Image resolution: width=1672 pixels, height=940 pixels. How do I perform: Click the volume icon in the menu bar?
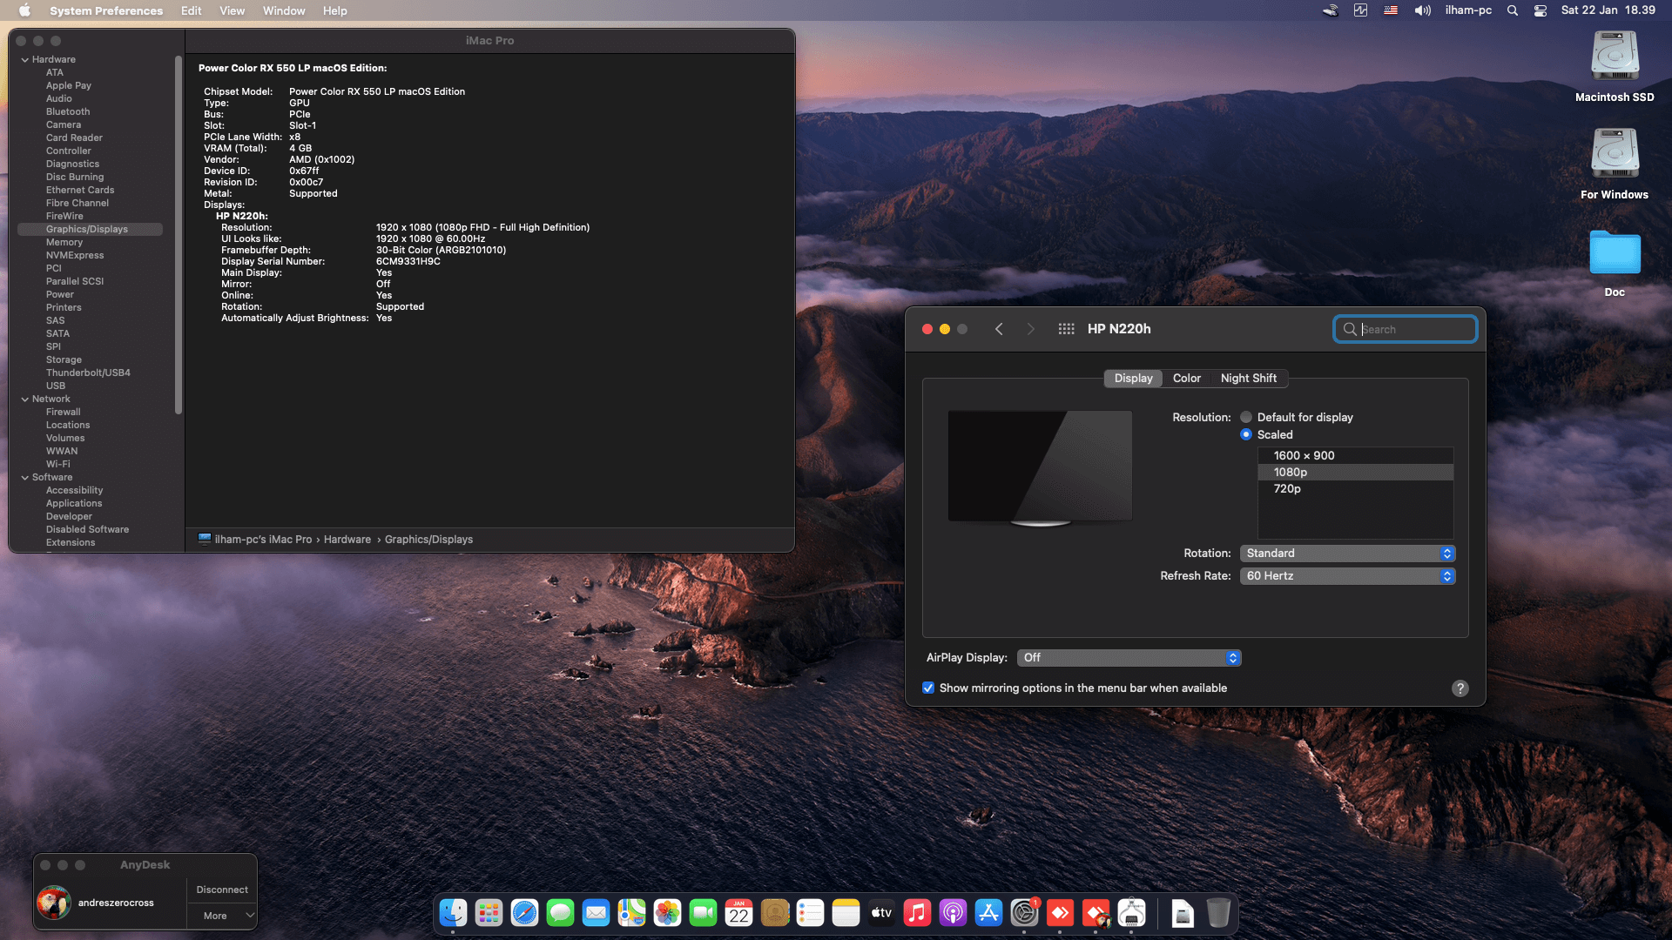click(x=1422, y=10)
